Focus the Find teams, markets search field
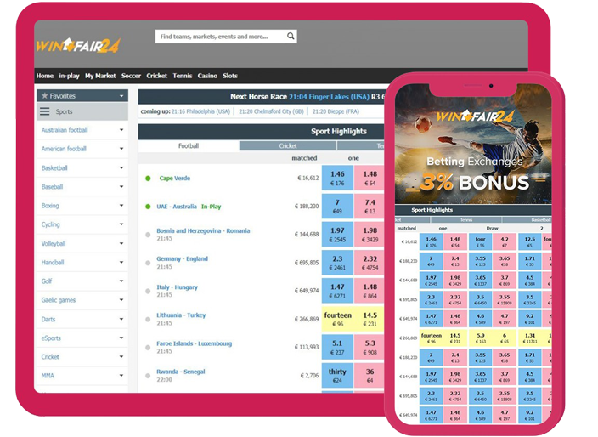This screenshot has height=437, width=598. coord(226,37)
